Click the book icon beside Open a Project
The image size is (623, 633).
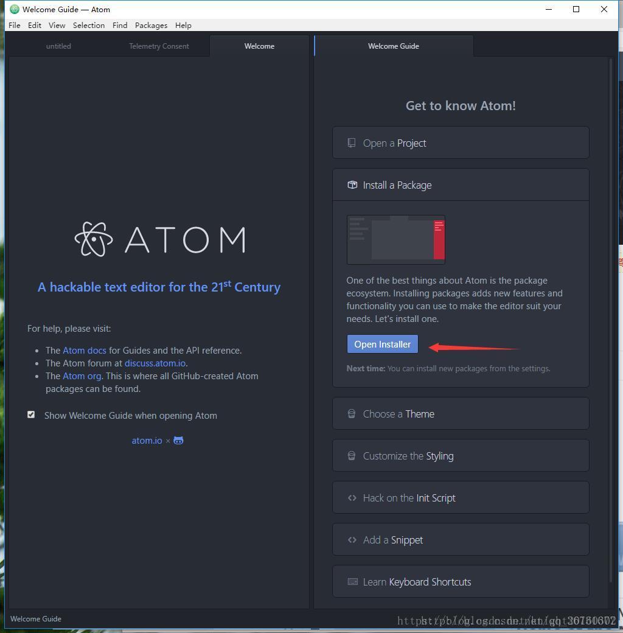tap(352, 143)
